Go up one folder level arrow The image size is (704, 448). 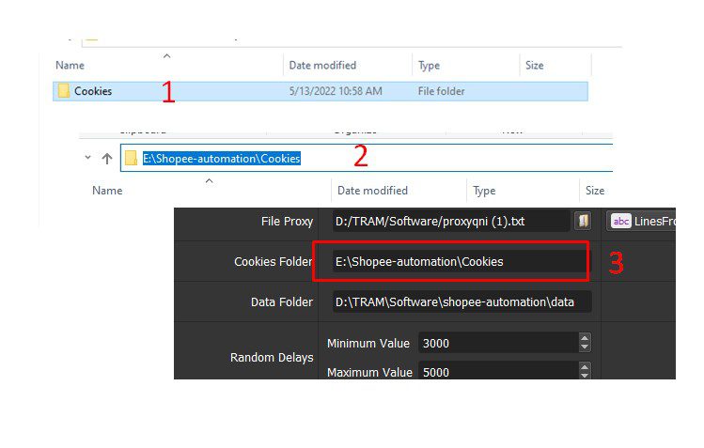click(x=107, y=159)
